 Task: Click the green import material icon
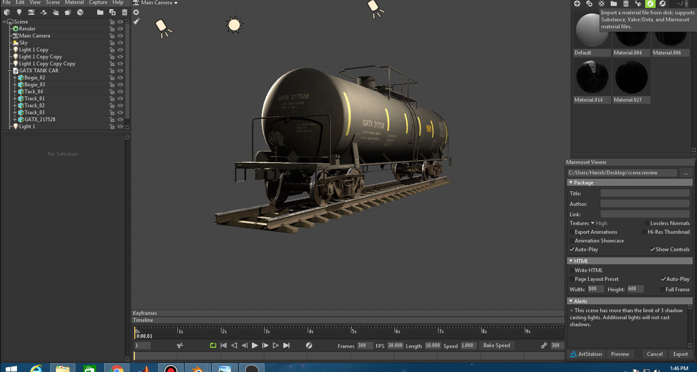pos(650,3)
